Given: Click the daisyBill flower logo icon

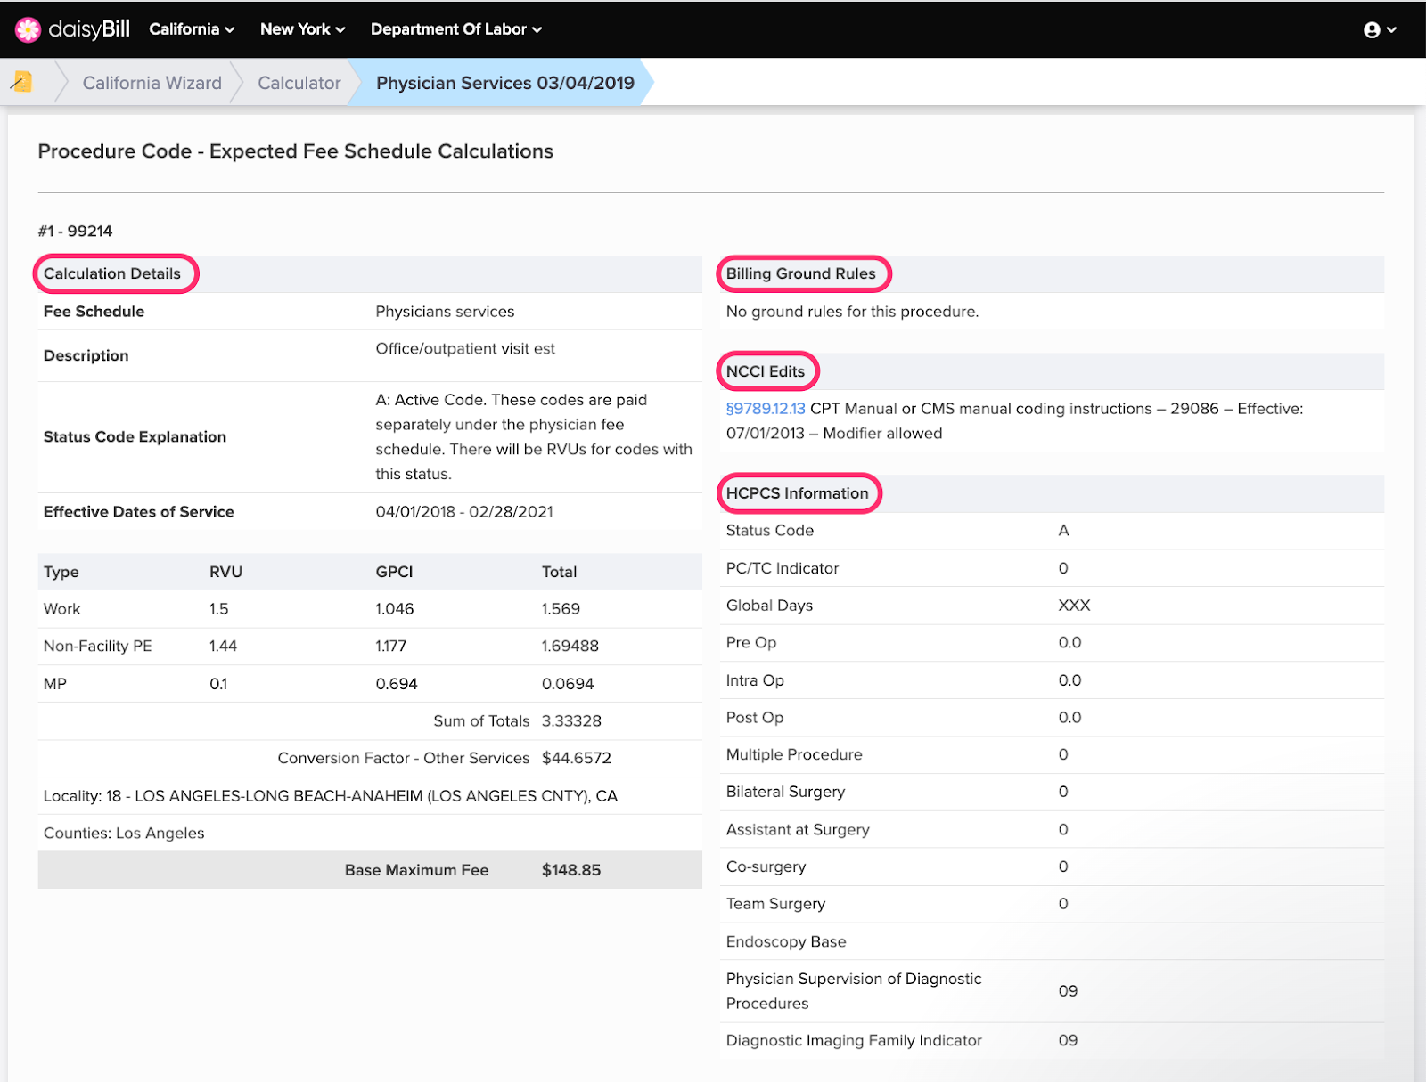Looking at the screenshot, I should click(x=28, y=29).
